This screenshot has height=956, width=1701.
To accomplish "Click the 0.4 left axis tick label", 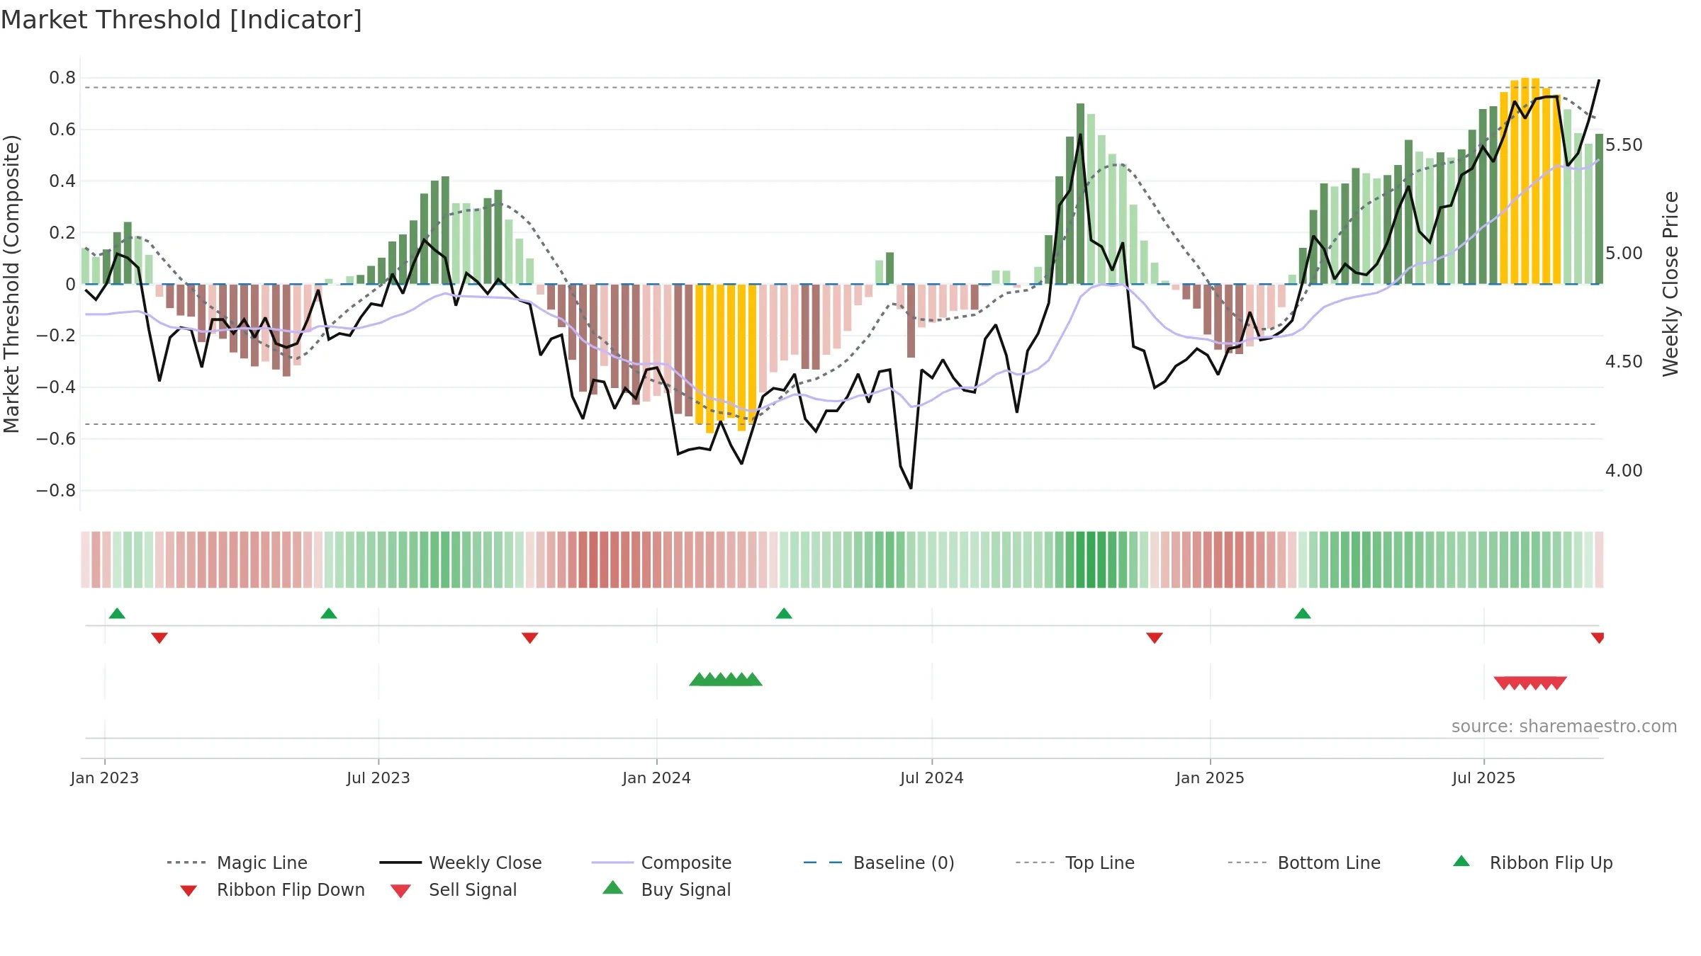I will pos(62,181).
